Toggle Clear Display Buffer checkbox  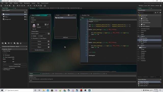click(4, 57)
